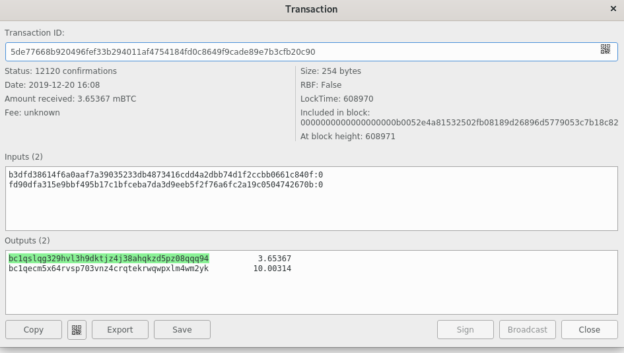624x353 pixels.
Task: Click the 10.00314 output amount
Action: point(272,269)
